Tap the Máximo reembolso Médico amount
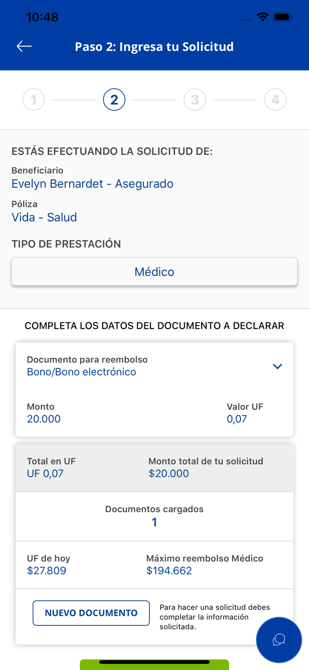 [x=169, y=570]
